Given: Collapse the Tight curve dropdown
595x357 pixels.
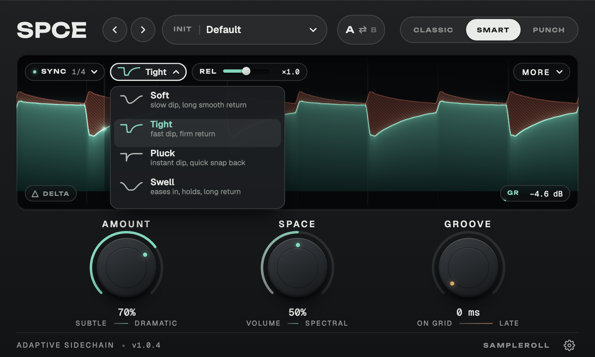Looking at the screenshot, I should tap(148, 72).
